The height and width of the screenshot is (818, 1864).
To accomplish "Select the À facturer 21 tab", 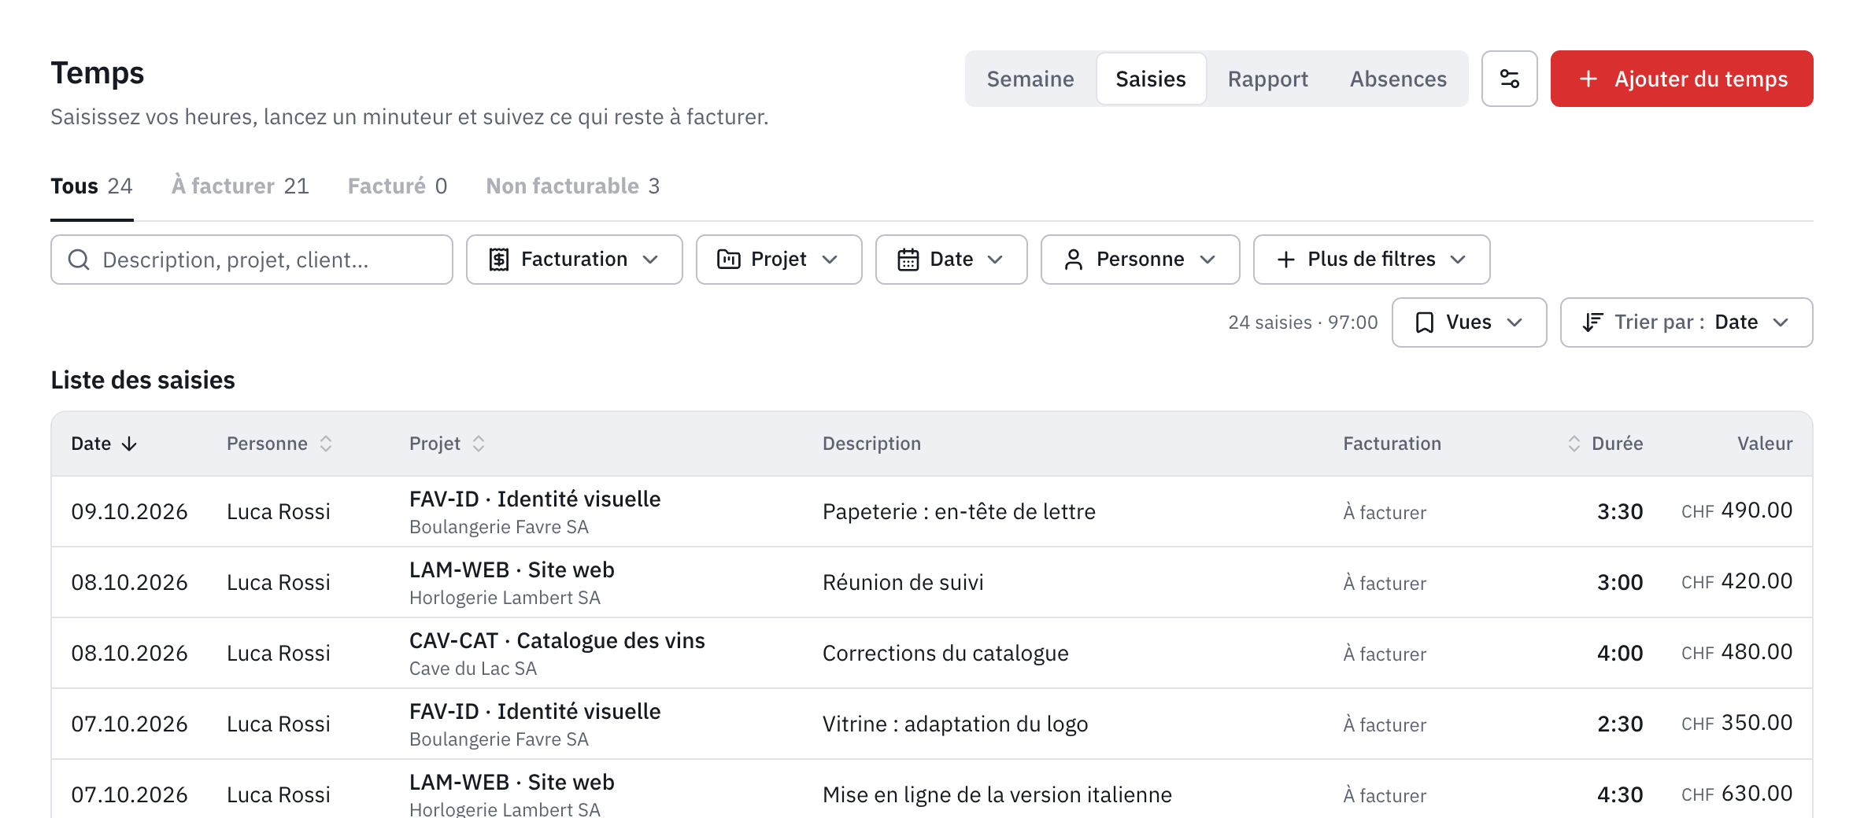I will 240,186.
